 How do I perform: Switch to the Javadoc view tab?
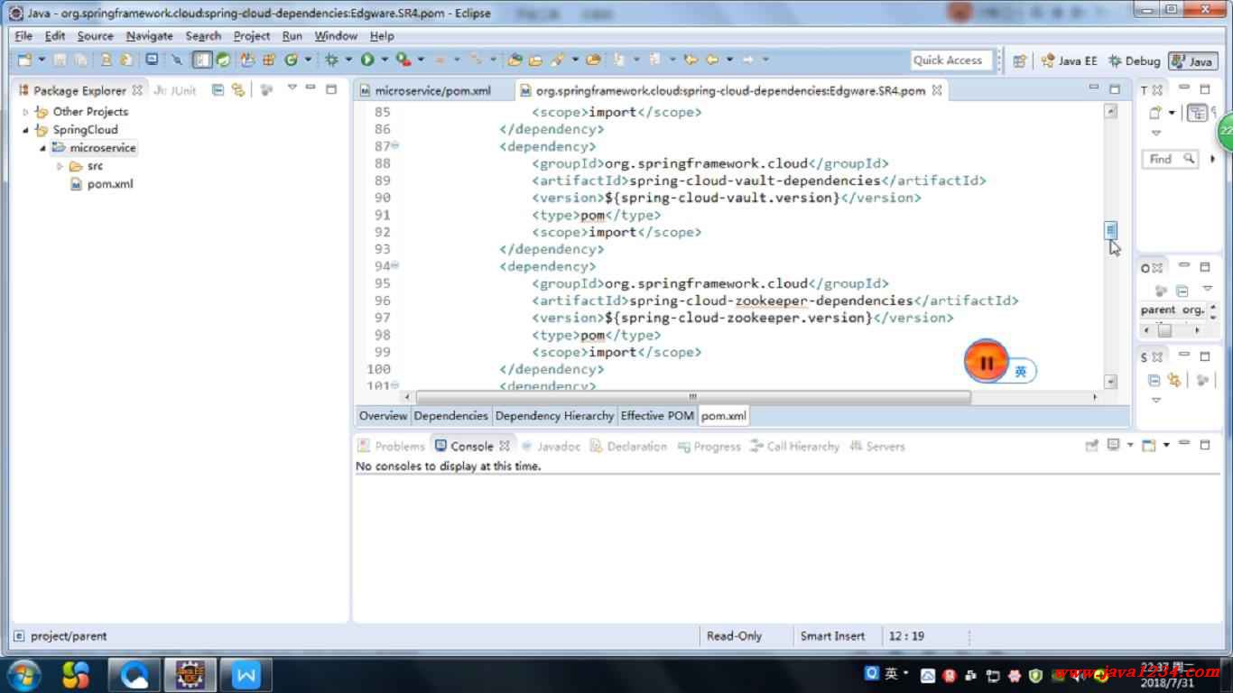point(551,446)
